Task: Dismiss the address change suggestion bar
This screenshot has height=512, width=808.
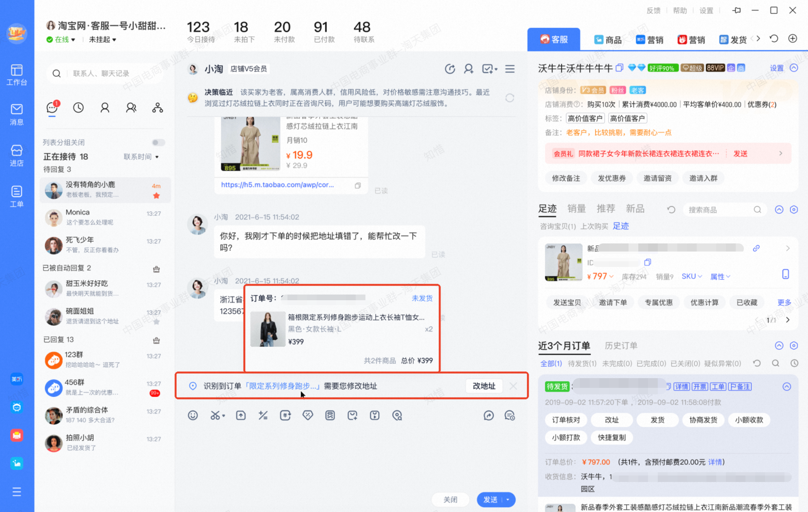Action: 513,386
